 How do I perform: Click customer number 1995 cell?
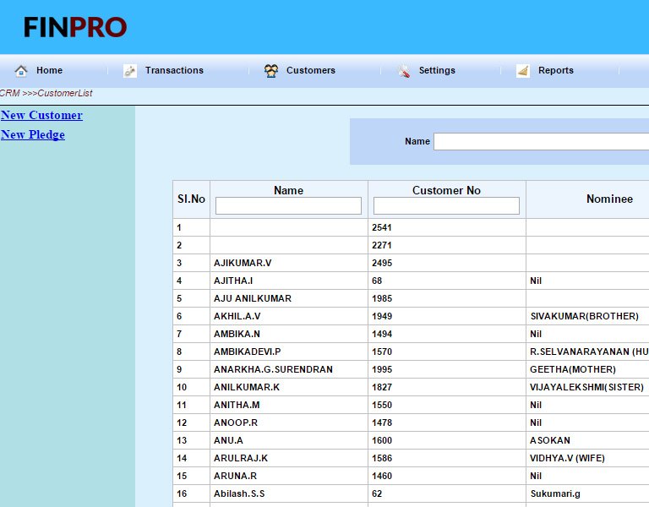click(x=382, y=369)
